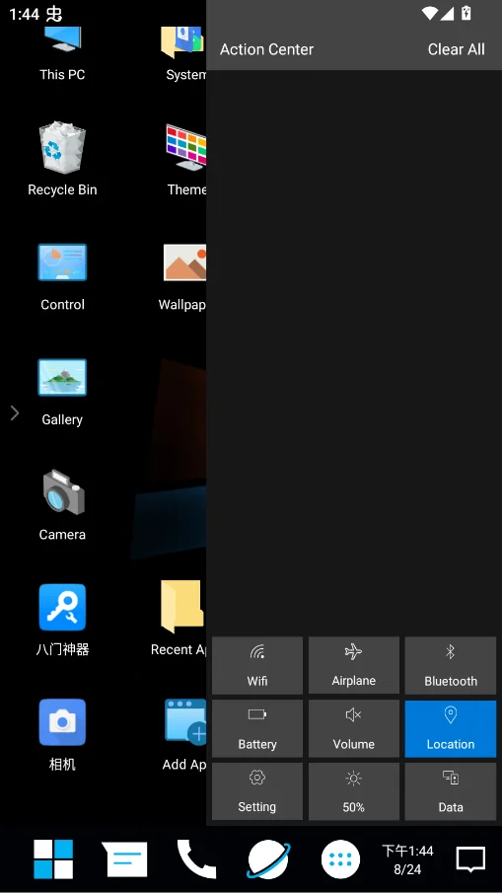Expand the side arrow on desktop left edge
The image size is (502, 893).
(x=15, y=412)
